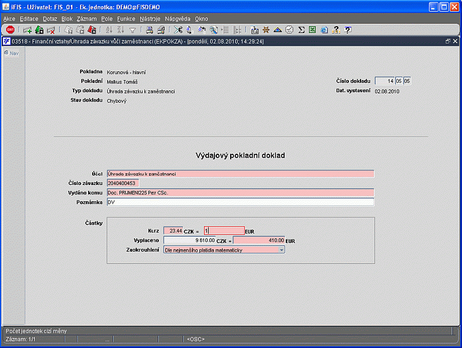
Task: Click the tree structure icon
Action: pyautogui.click(x=237, y=30)
